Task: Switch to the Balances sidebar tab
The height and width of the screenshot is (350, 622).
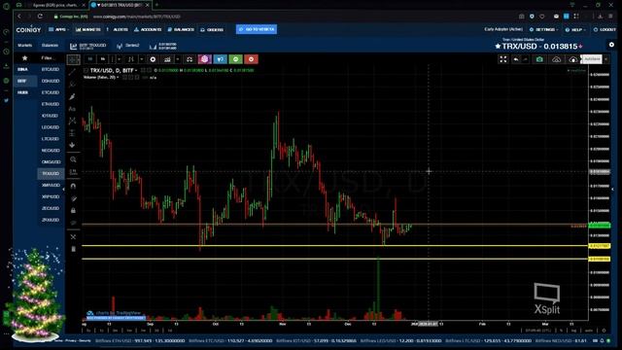Action: coord(50,46)
